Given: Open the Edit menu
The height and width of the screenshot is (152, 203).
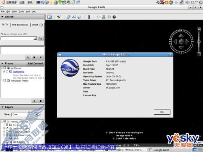Looking at the screenshot, I should click(x=8, y=12).
